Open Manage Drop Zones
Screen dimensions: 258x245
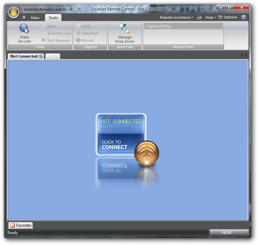click(x=125, y=34)
